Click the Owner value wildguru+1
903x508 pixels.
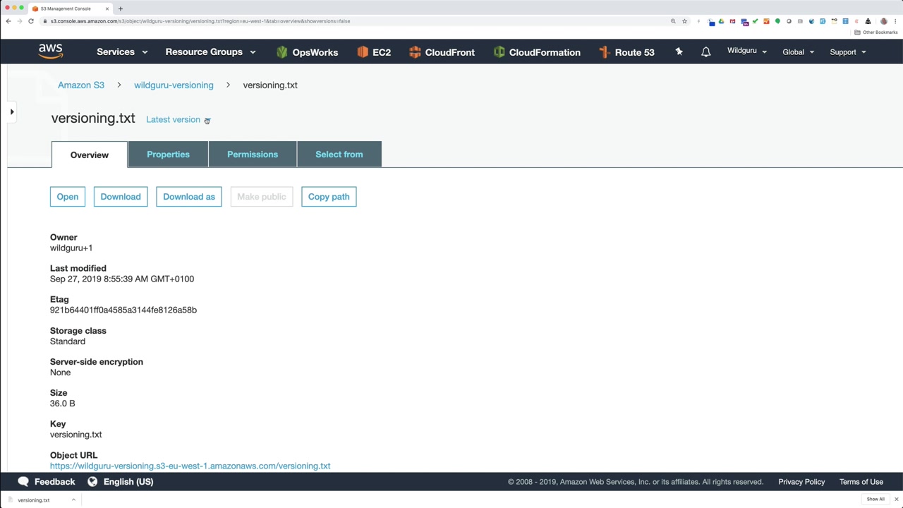point(71,248)
